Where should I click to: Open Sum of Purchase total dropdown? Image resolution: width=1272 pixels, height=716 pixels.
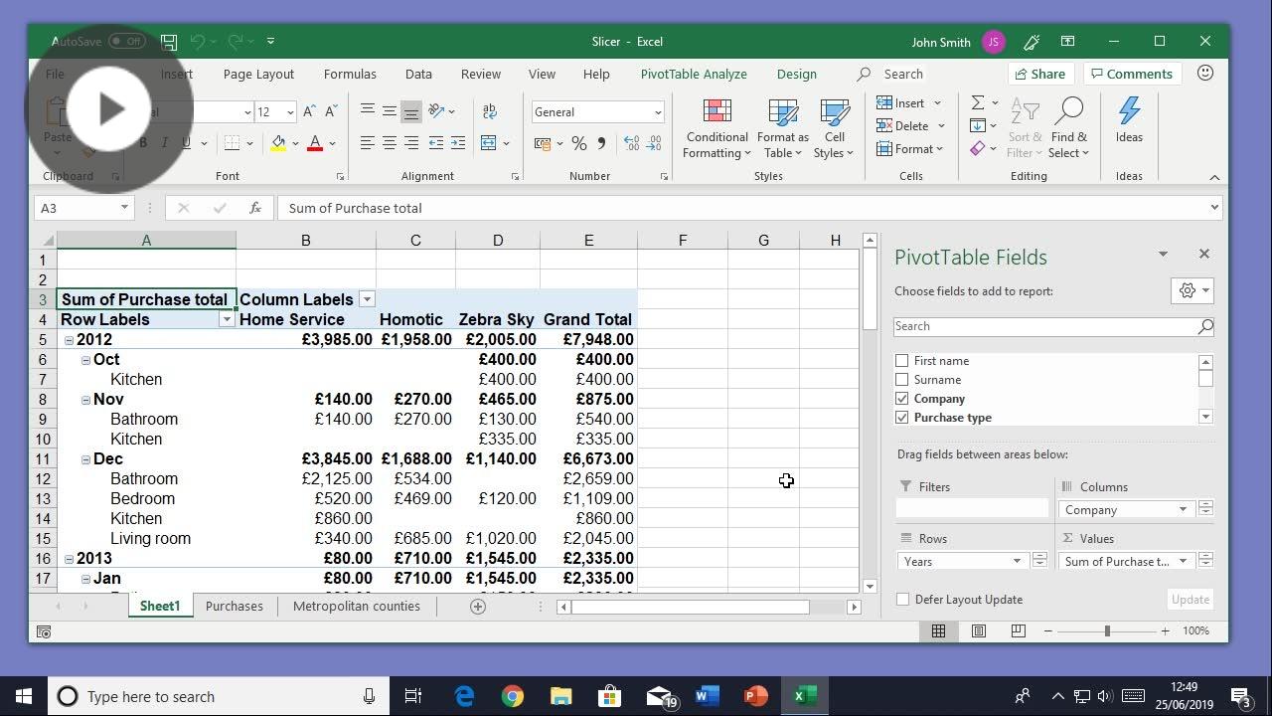1183,561
